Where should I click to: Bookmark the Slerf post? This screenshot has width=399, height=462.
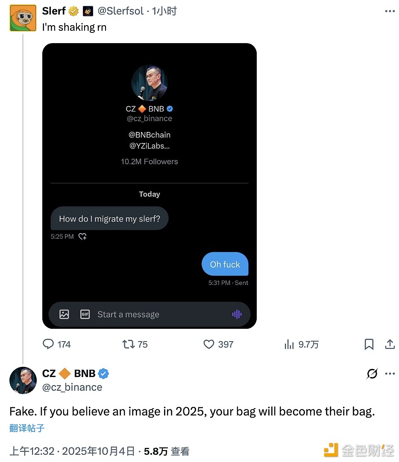click(369, 344)
